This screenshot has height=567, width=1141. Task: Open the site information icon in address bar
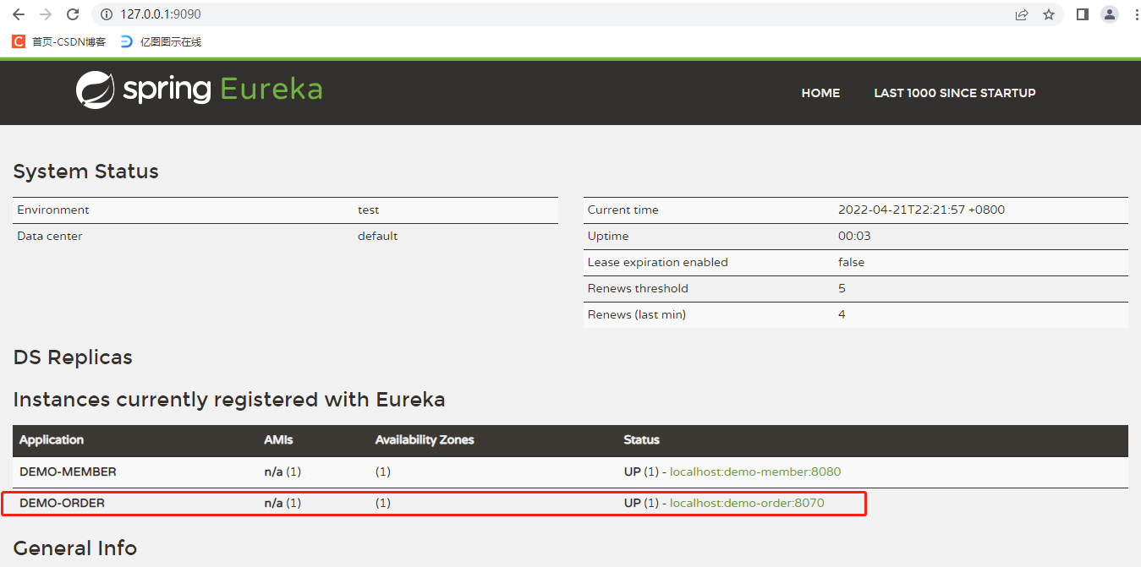tap(107, 14)
